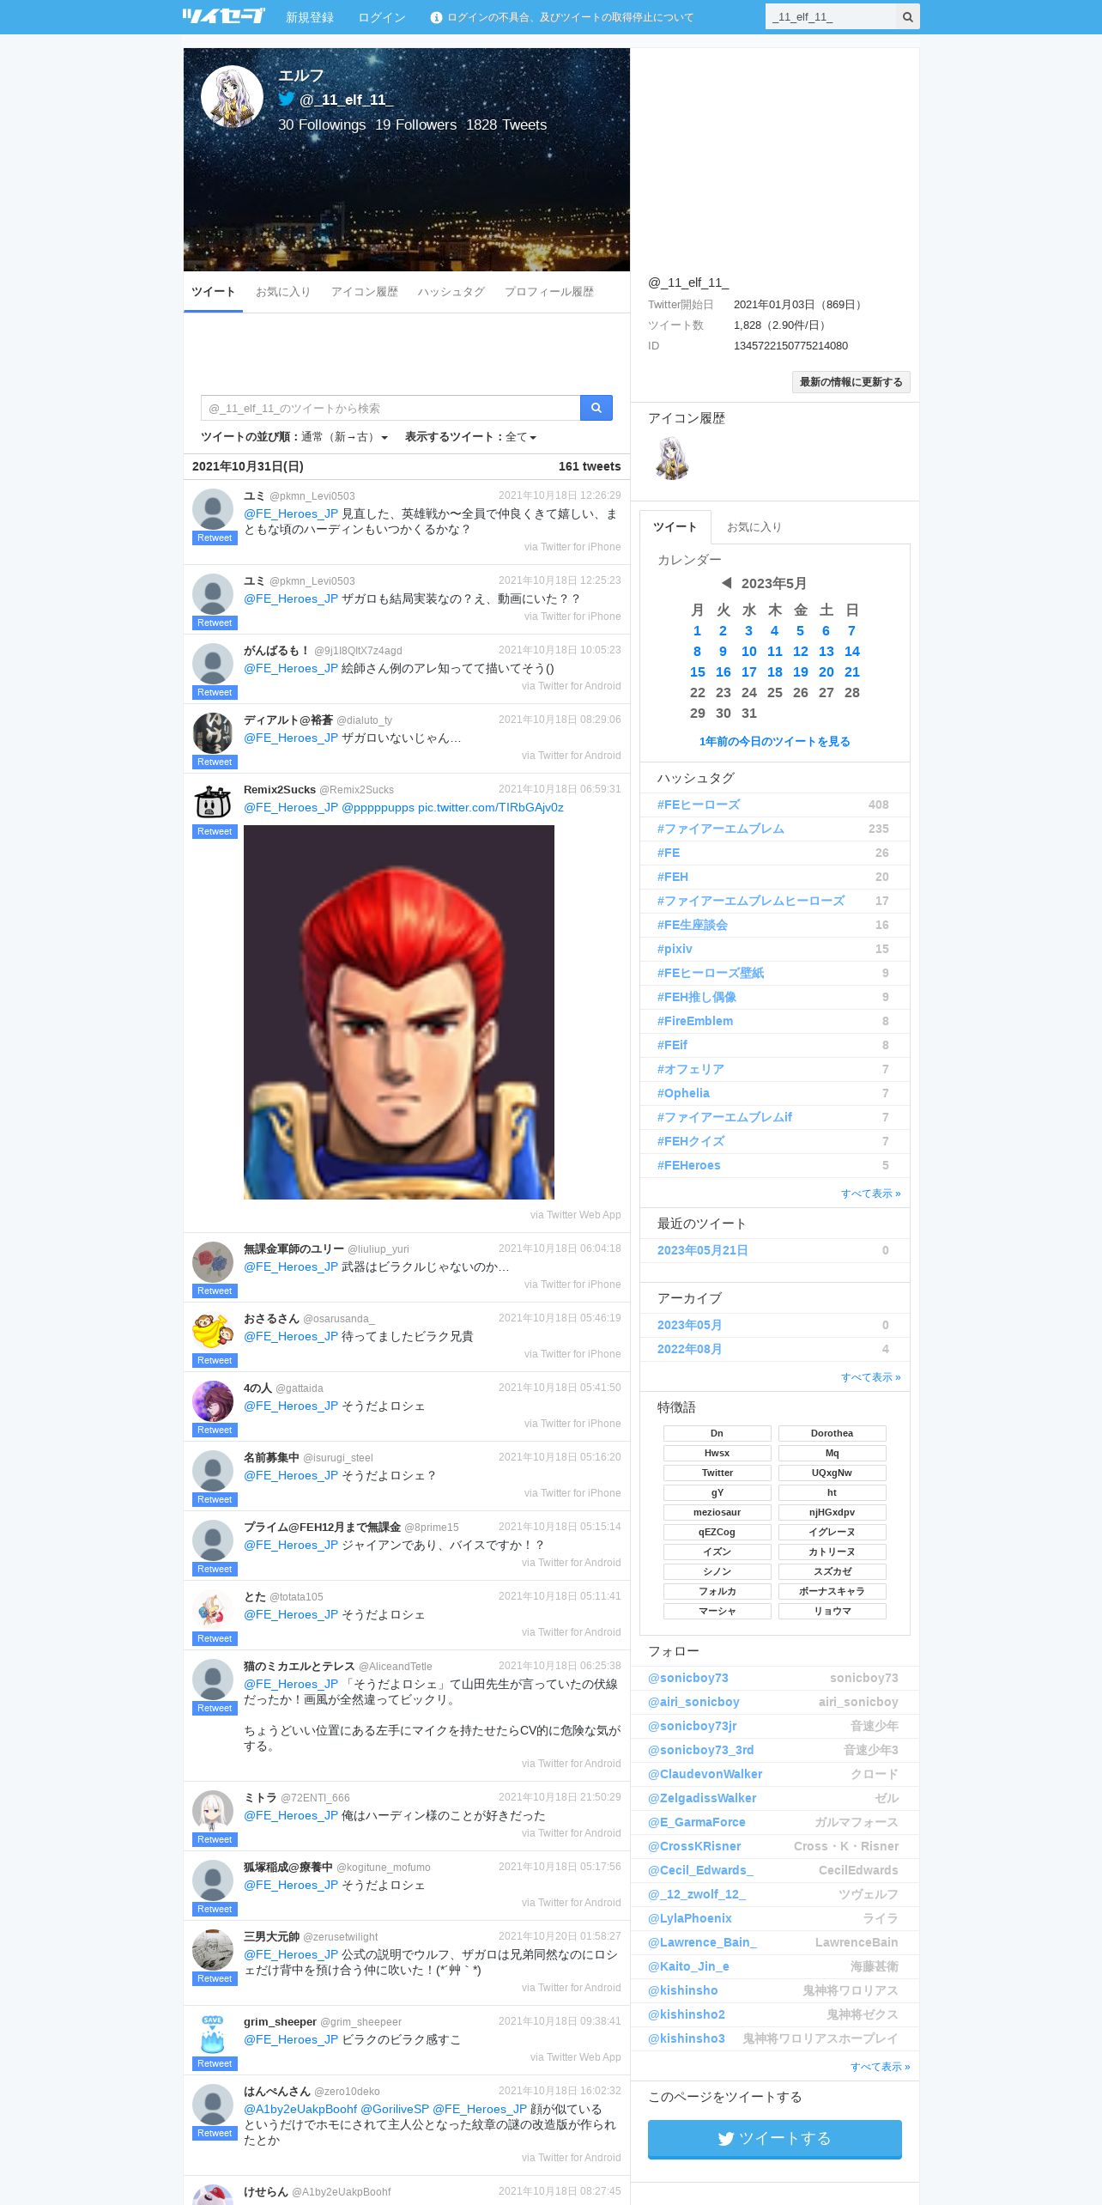Click the header search magnifier icon

(907, 16)
